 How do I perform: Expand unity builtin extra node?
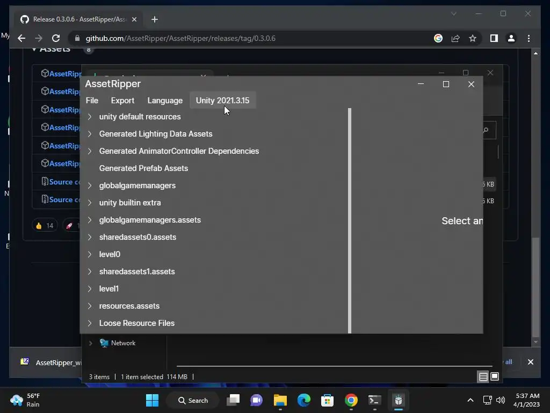(x=90, y=203)
